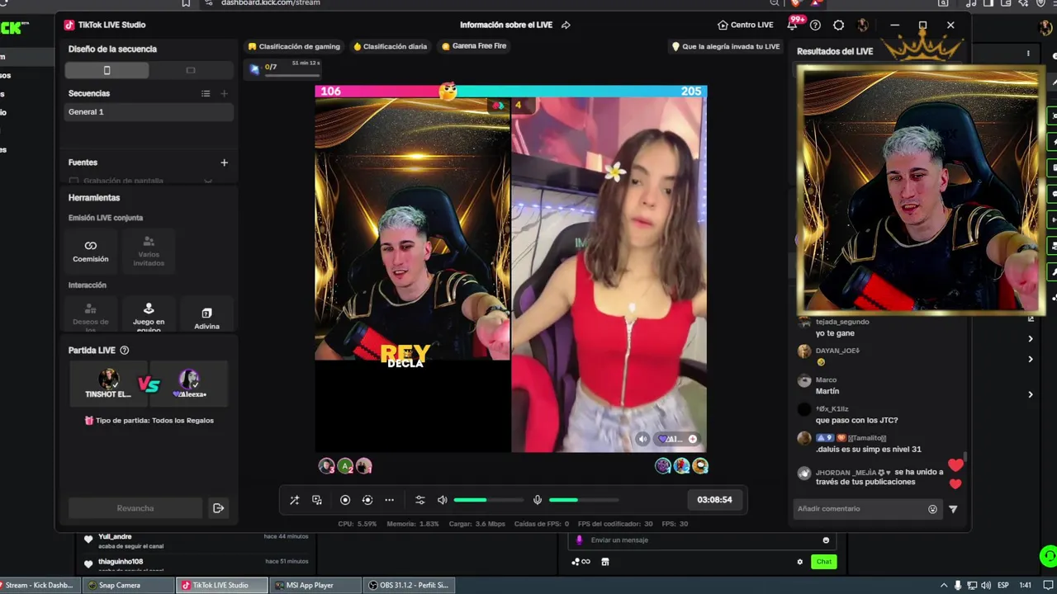Image resolution: width=1057 pixels, height=594 pixels.
Task: Click Aleexa opponent avatar in Partida LIVE
Action: tap(189, 379)
